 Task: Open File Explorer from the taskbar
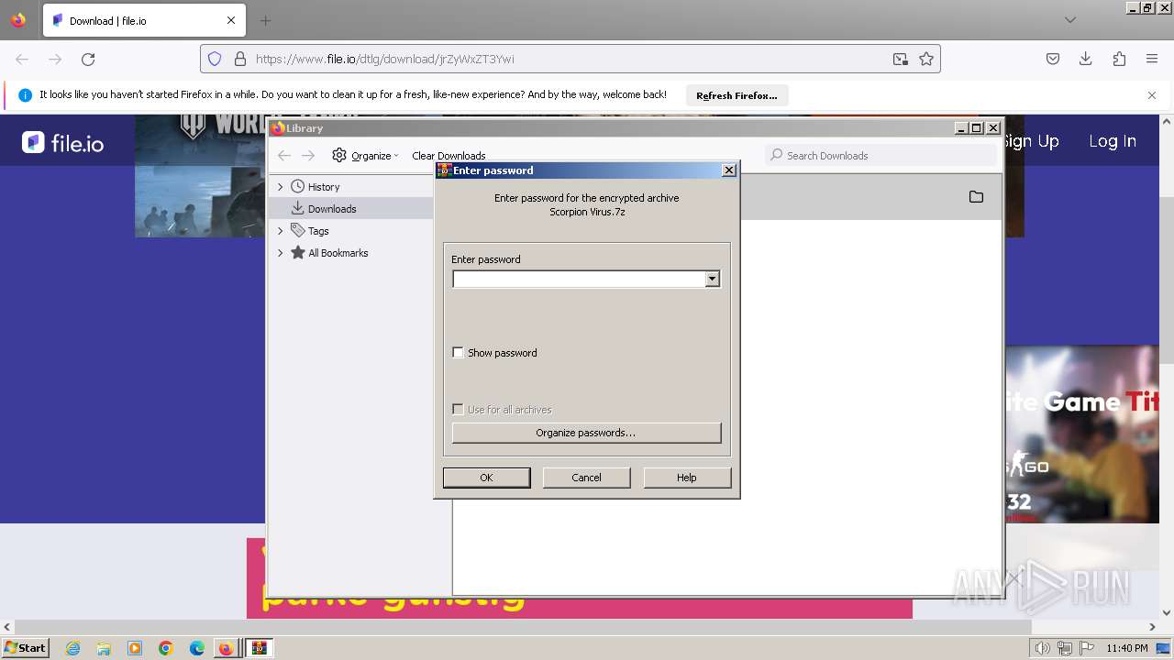104,648
